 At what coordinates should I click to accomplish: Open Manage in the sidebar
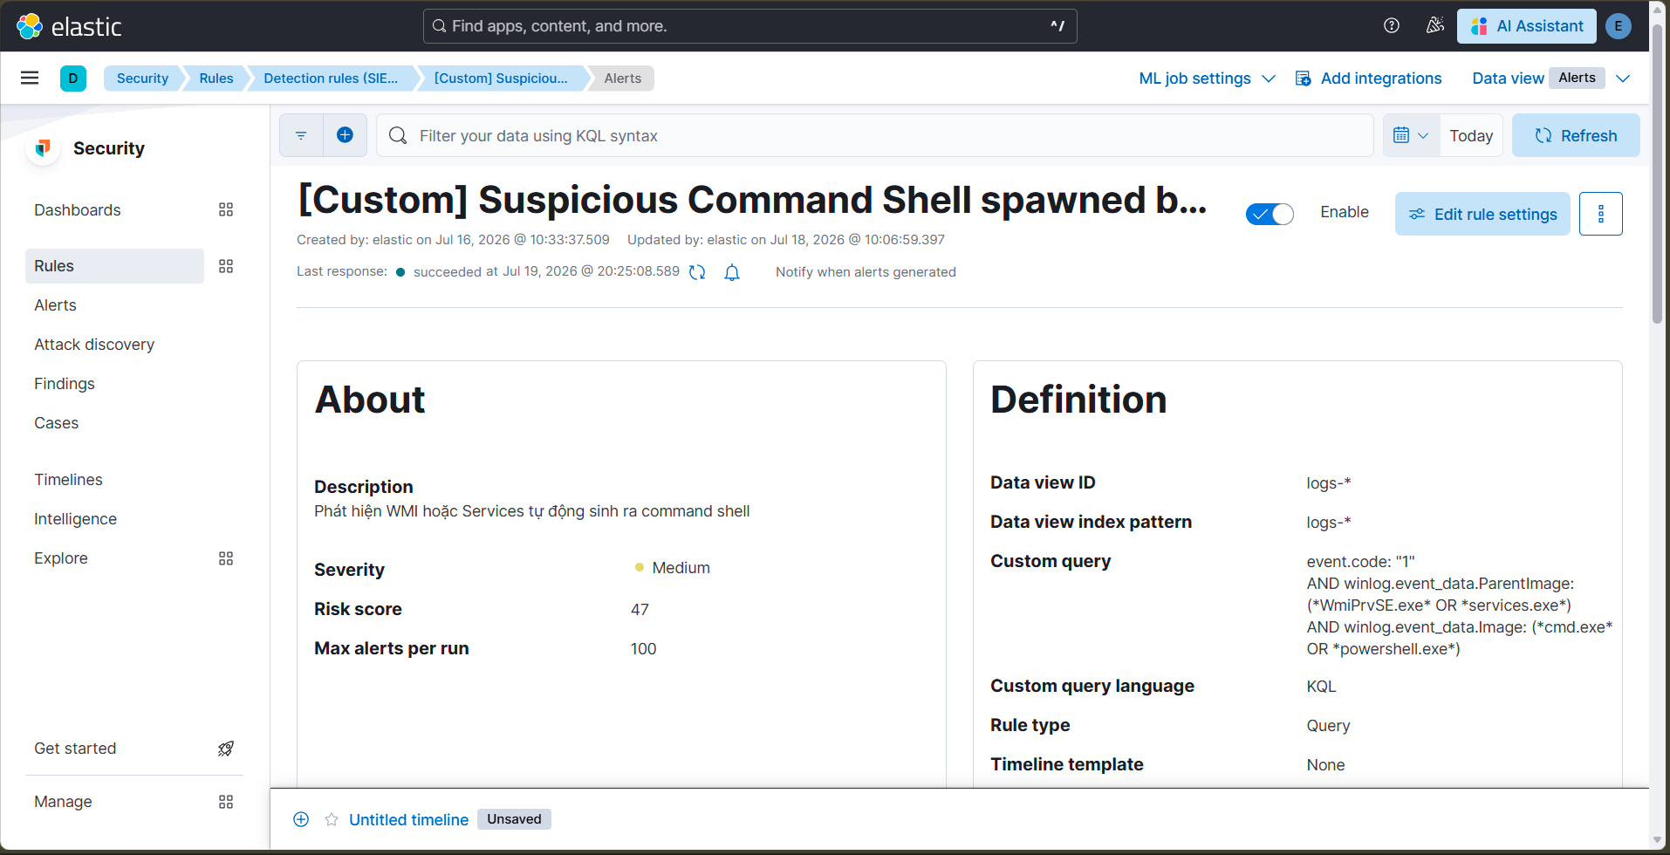click(63, 802)
